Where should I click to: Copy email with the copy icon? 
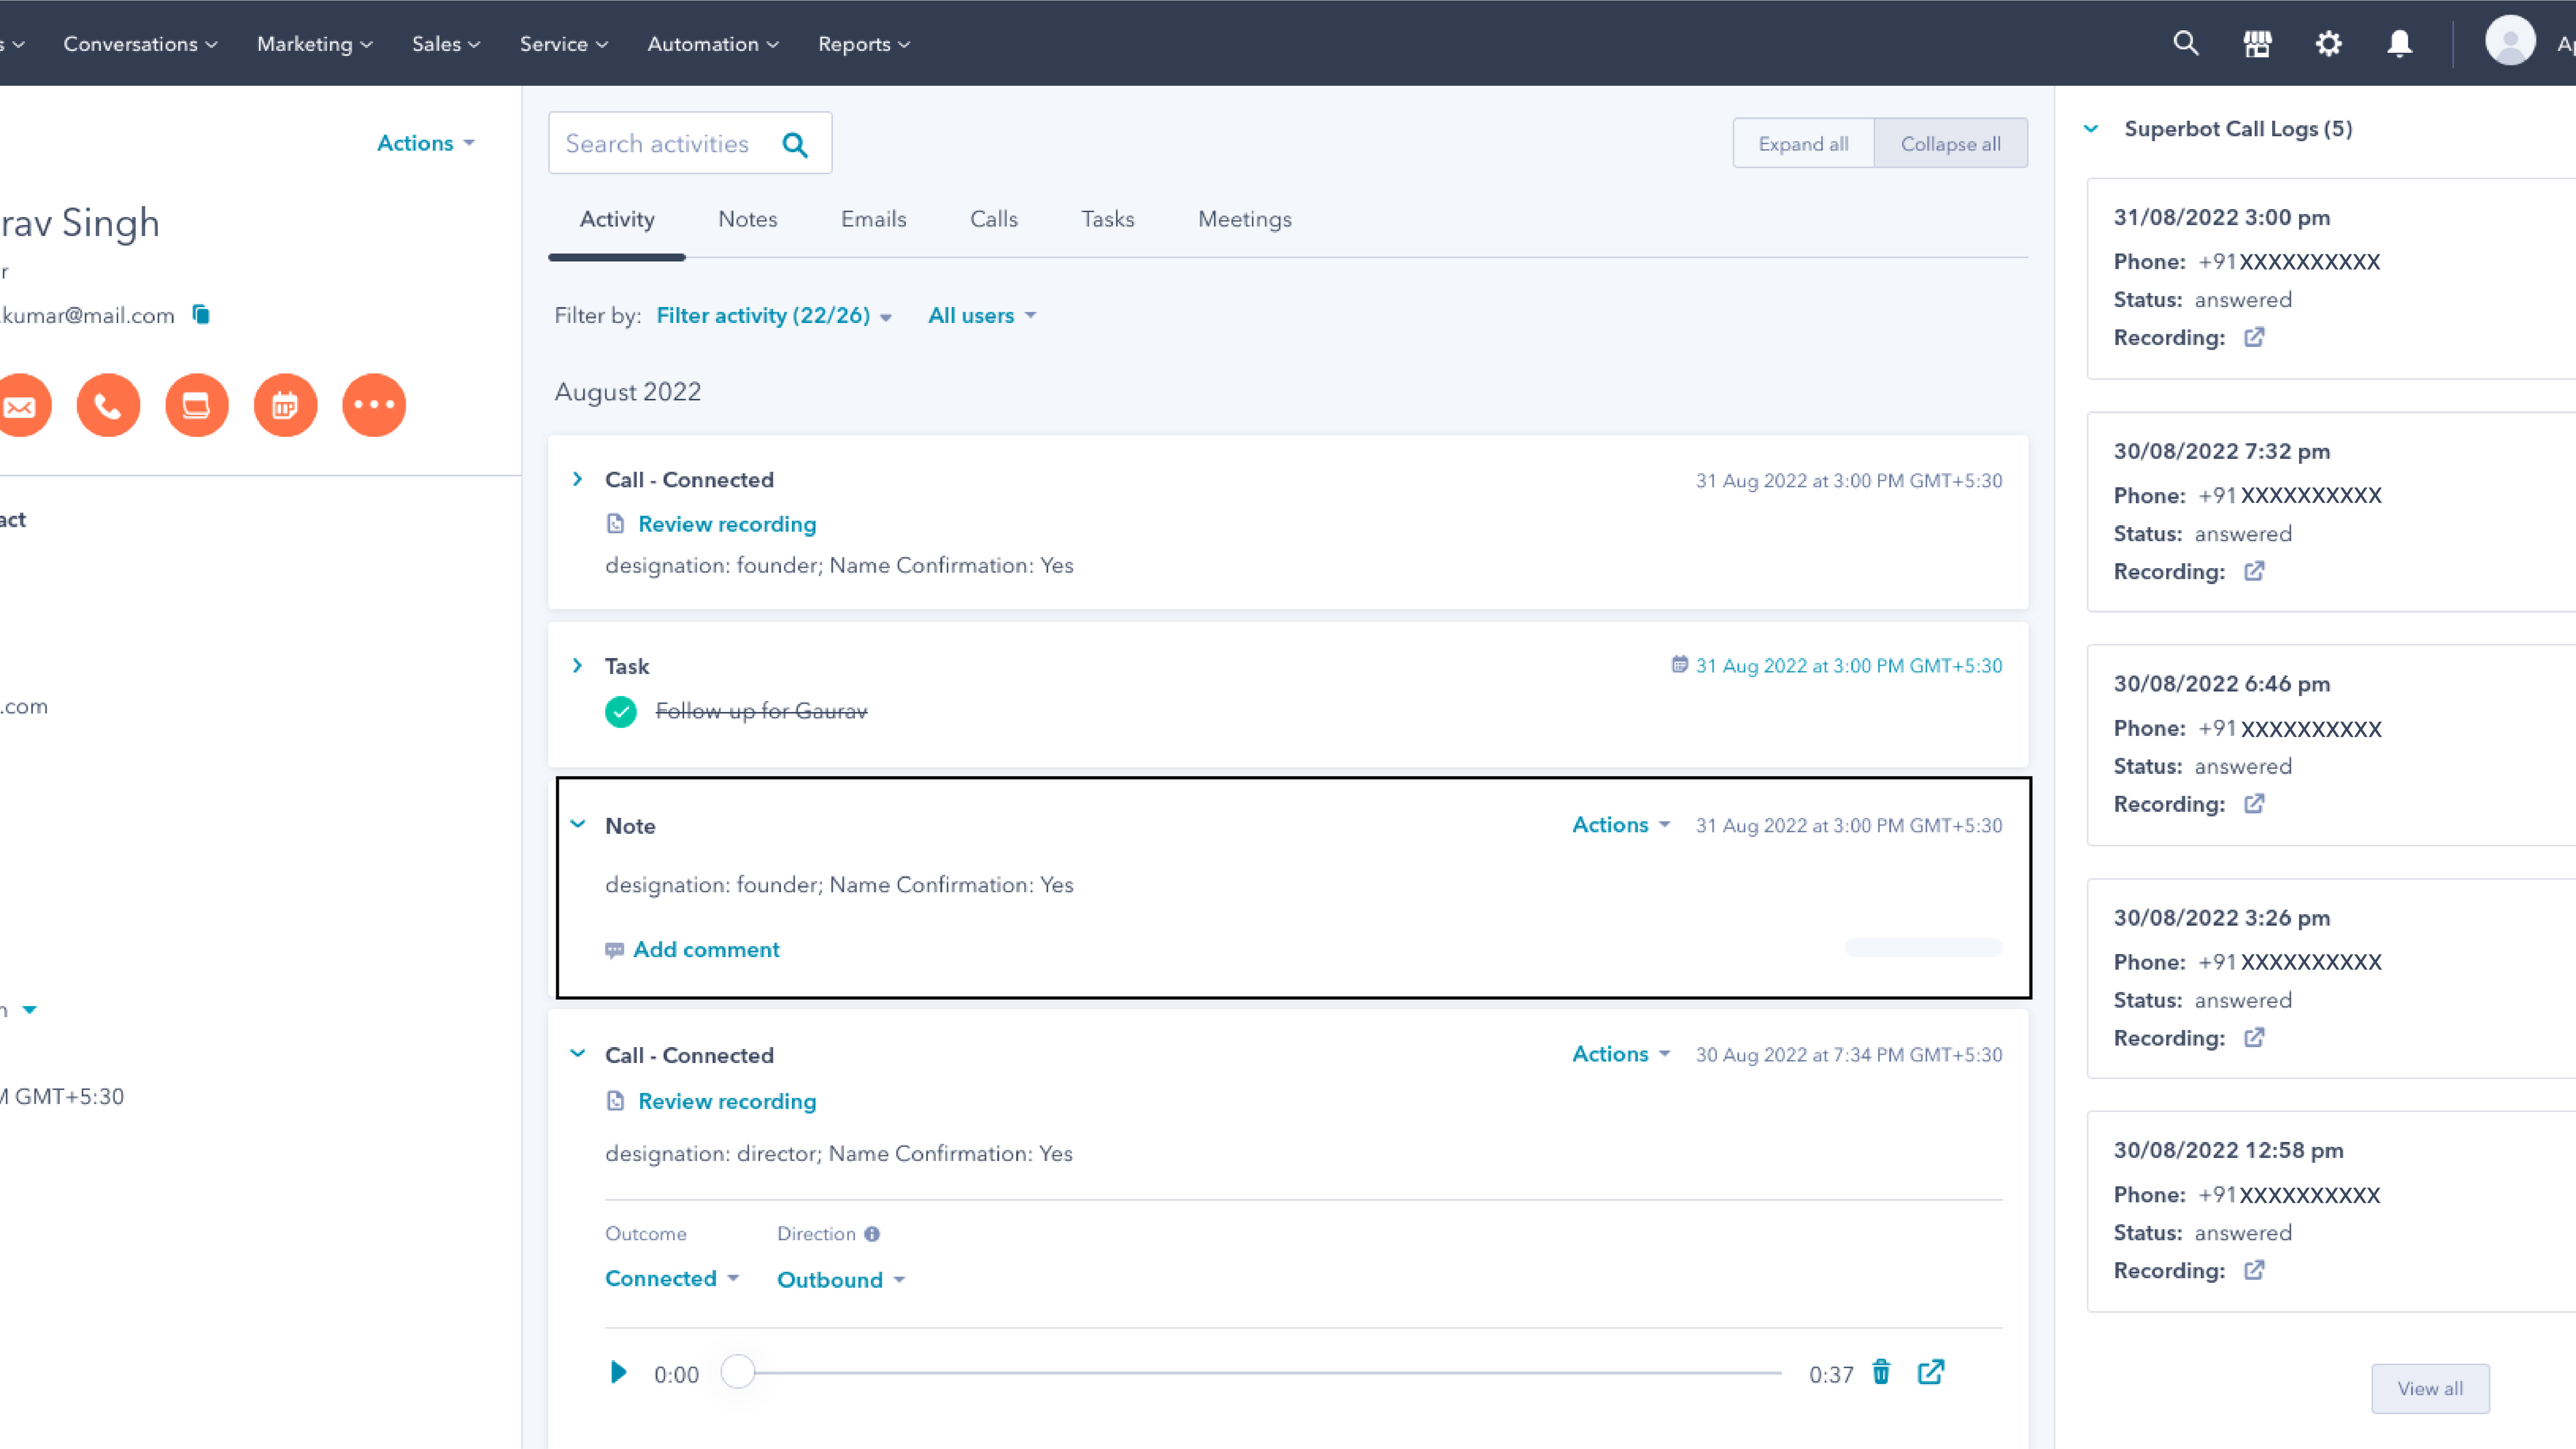pyautogui.click(x=201, y=315)
